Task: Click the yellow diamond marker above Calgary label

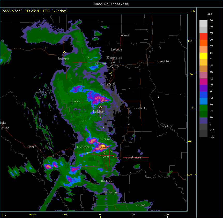Action: (x=105, y=152)
